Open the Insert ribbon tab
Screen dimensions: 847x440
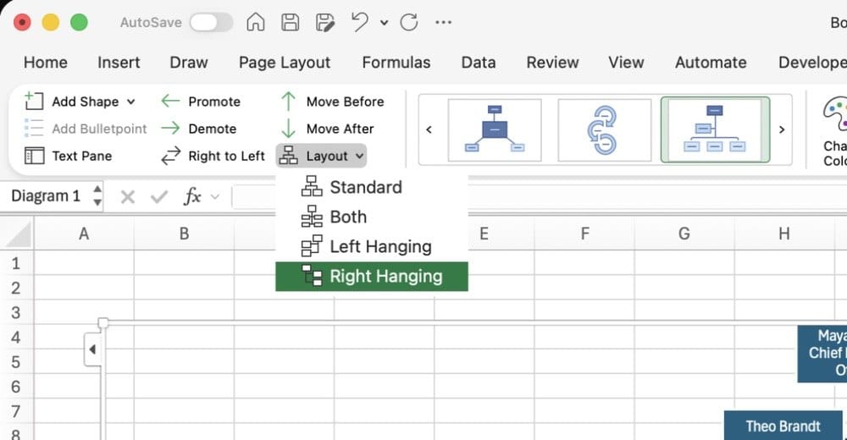(119, 62)
